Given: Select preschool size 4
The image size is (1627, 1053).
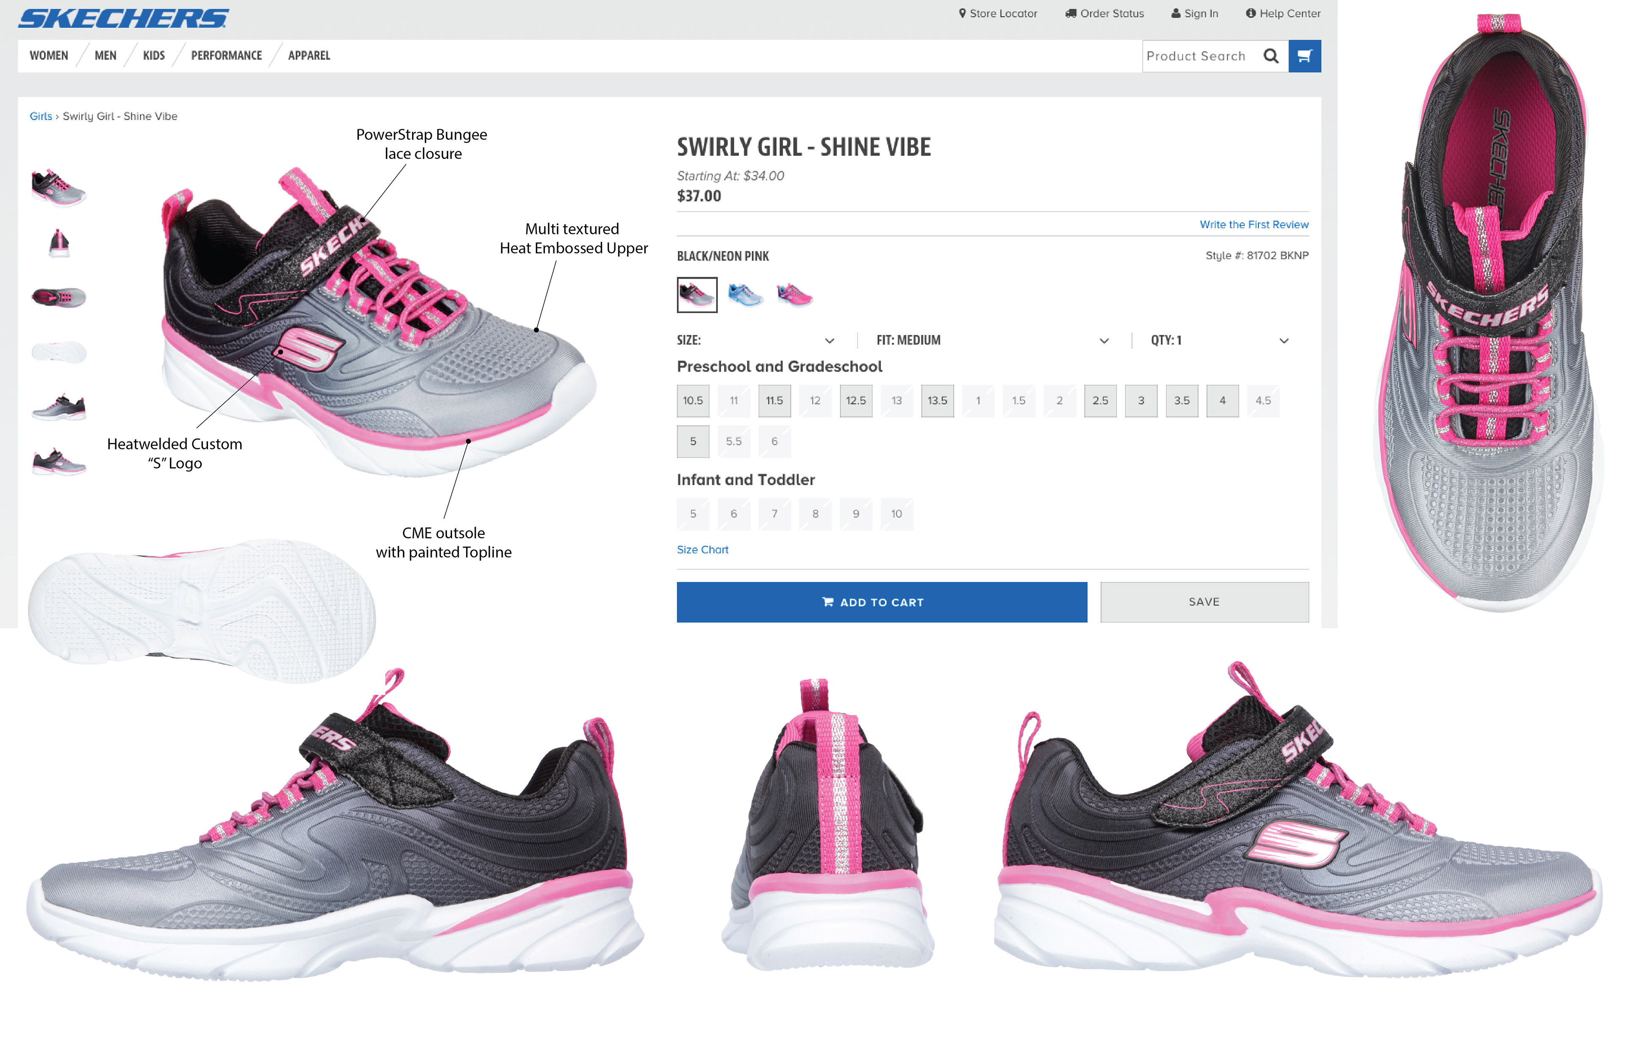Looking at the screenshot, I should (1222, 401).
